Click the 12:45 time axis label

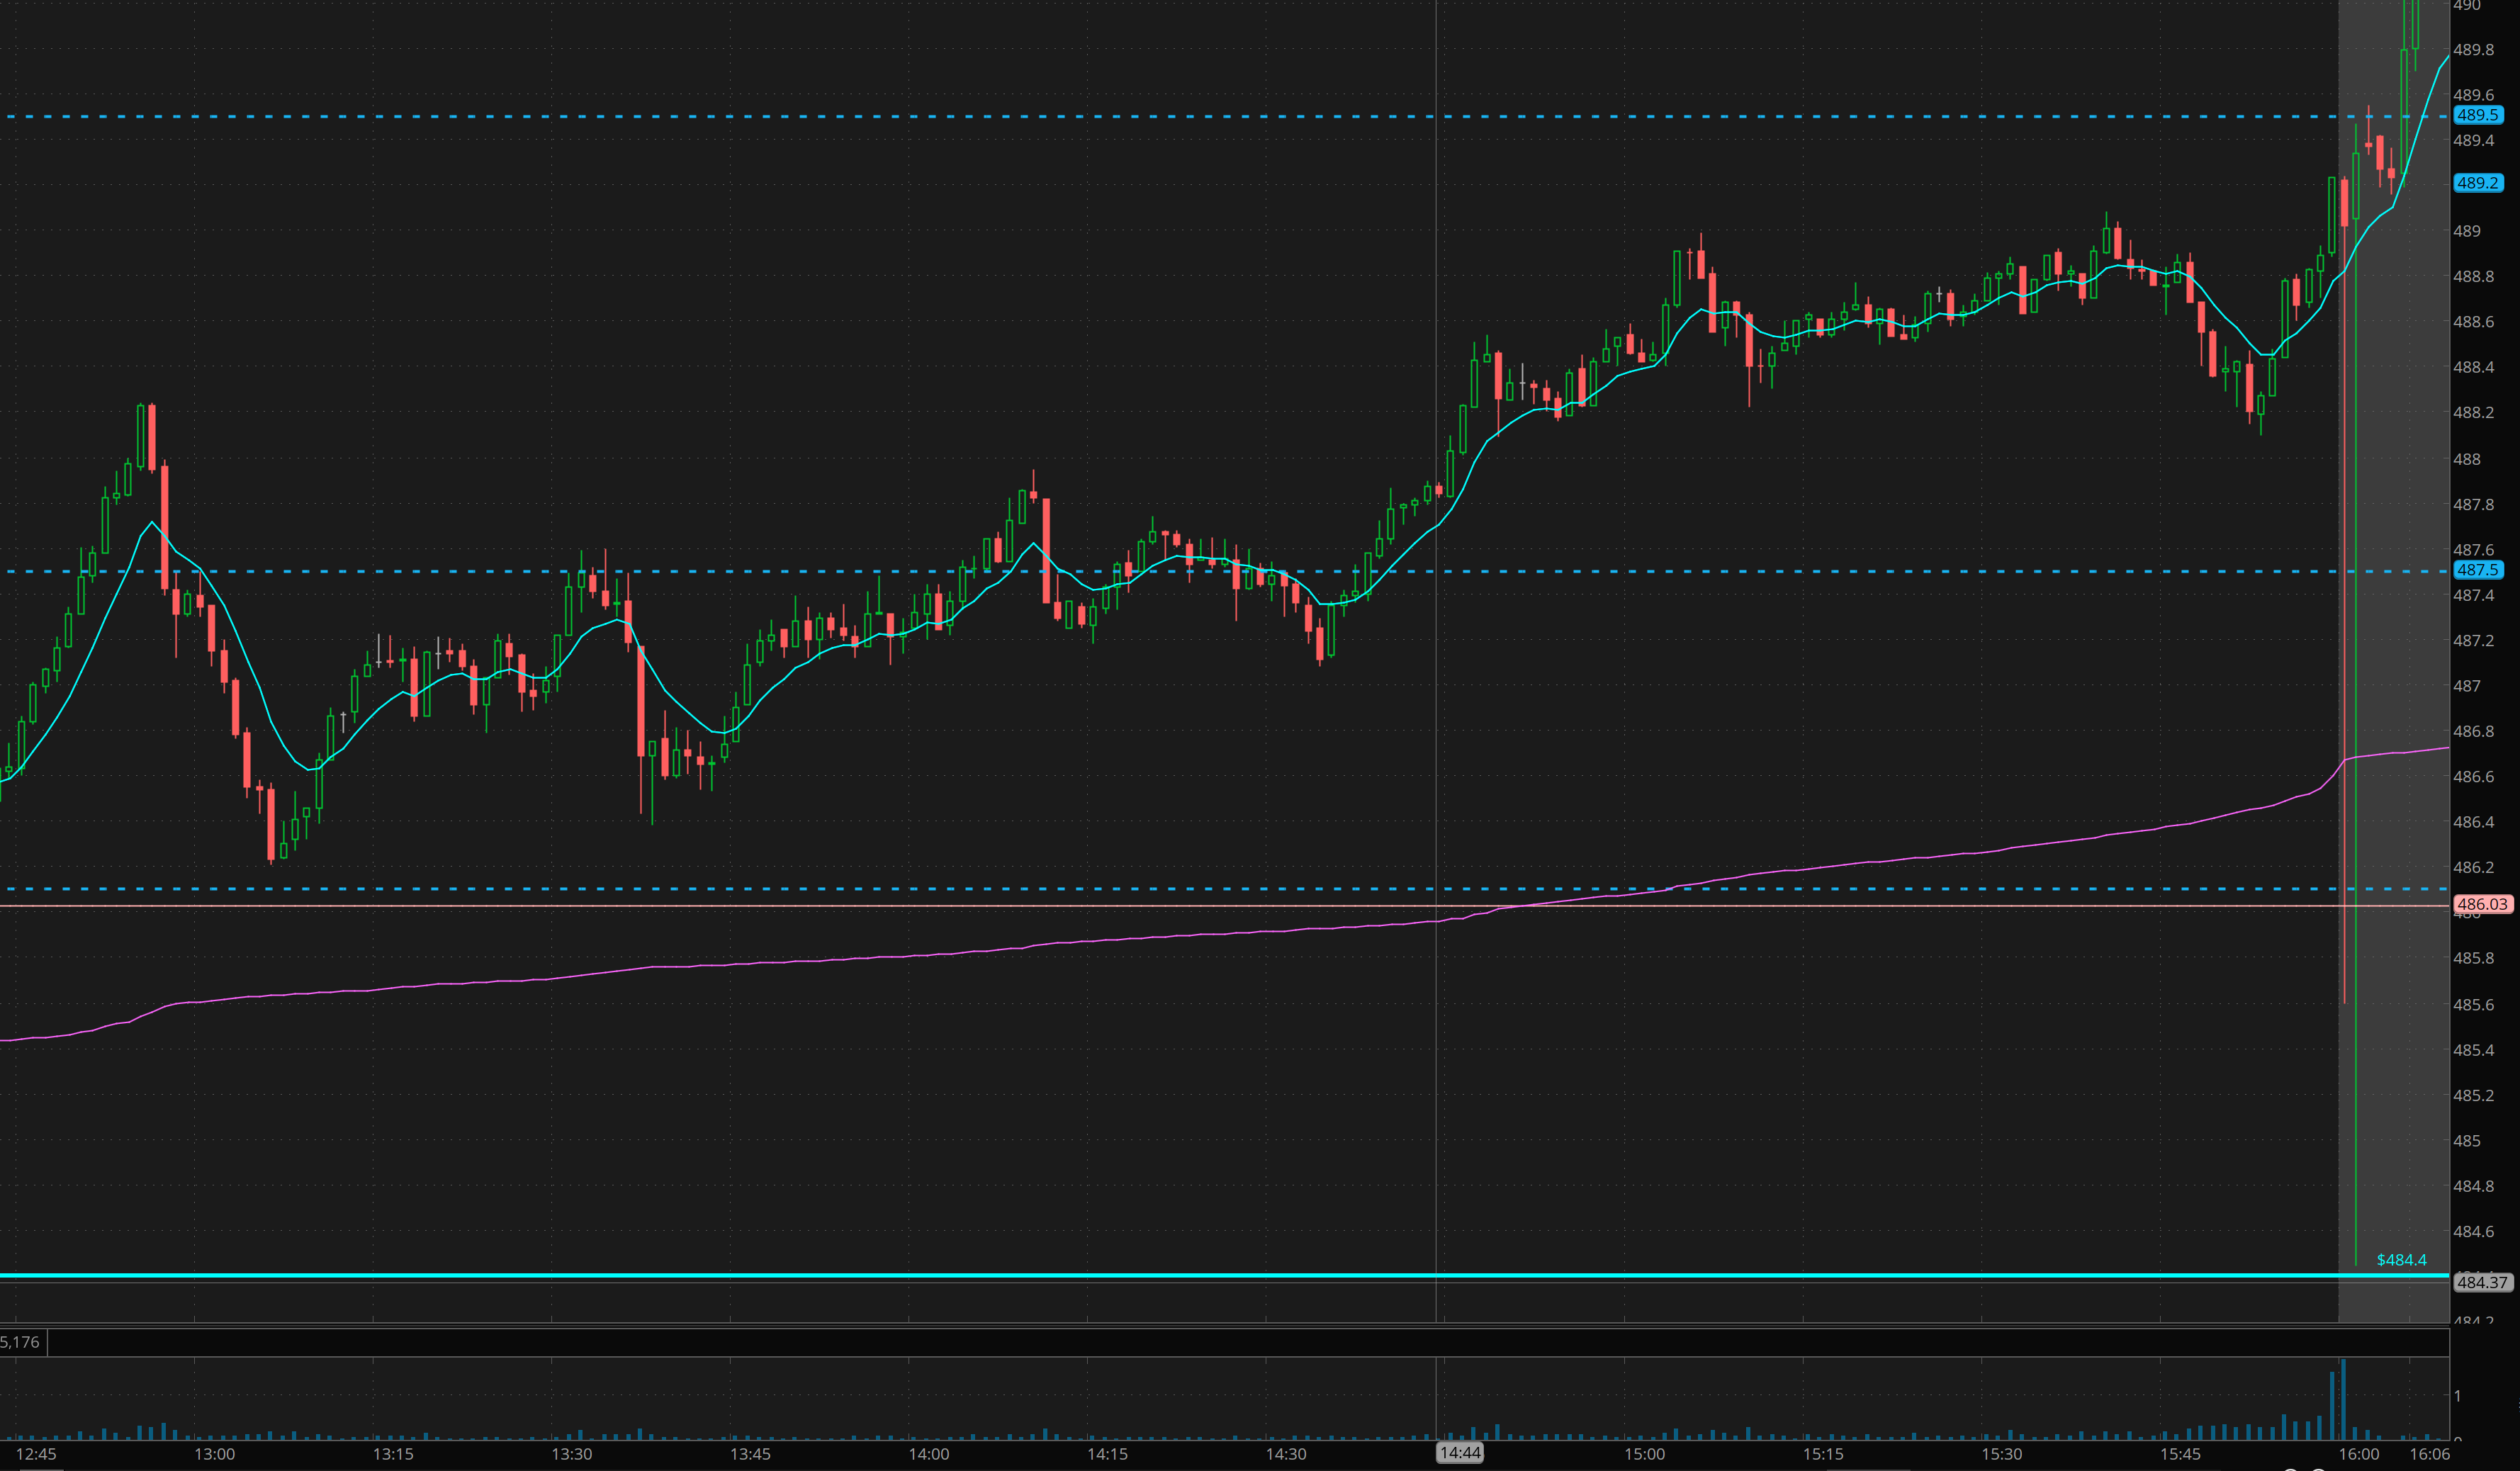36,1454
